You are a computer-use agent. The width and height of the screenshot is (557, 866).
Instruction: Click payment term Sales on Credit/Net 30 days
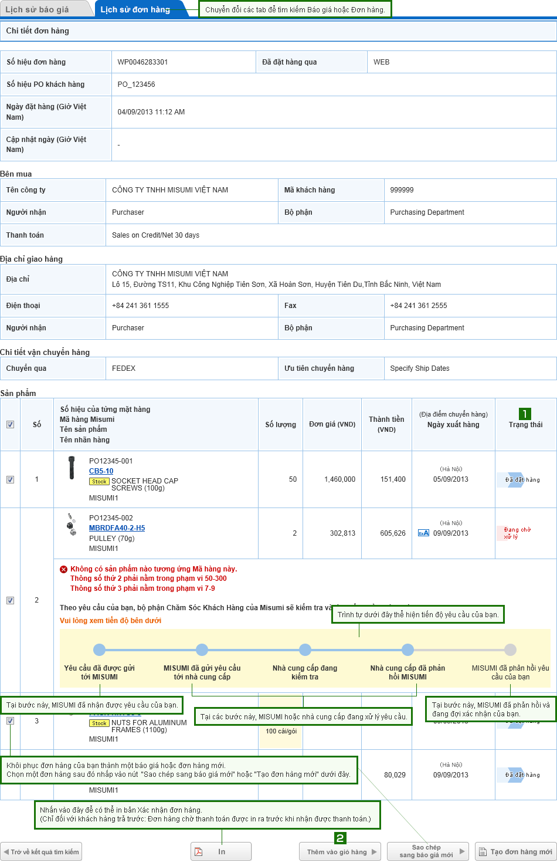coord(155,235)
